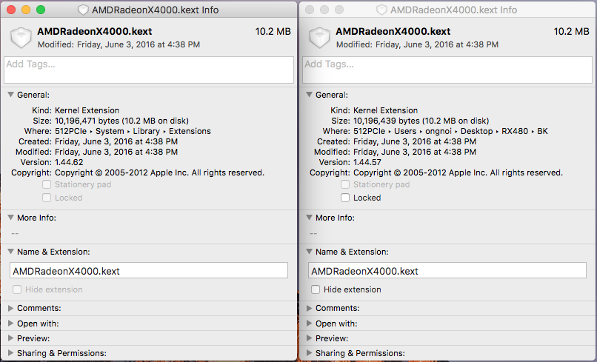Click the file name field in right window
The width and height of the screenshot is (597, 362).
[447, 271]
